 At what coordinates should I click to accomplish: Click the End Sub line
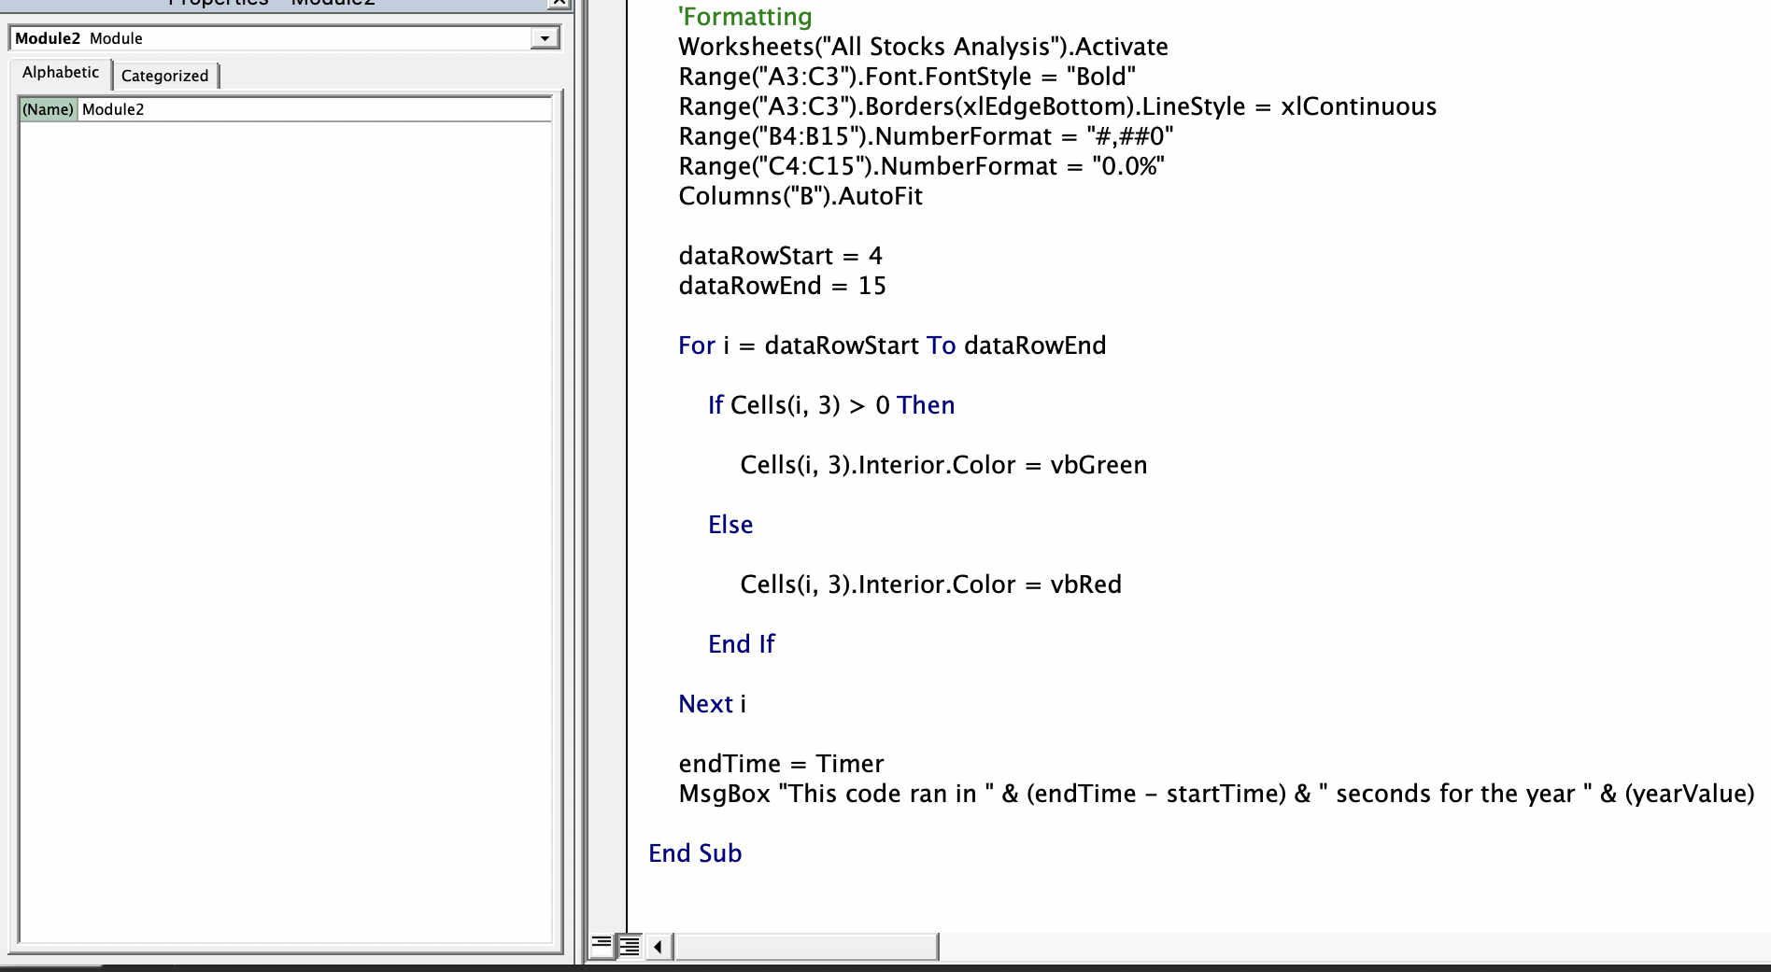click(x=695, y=853)
